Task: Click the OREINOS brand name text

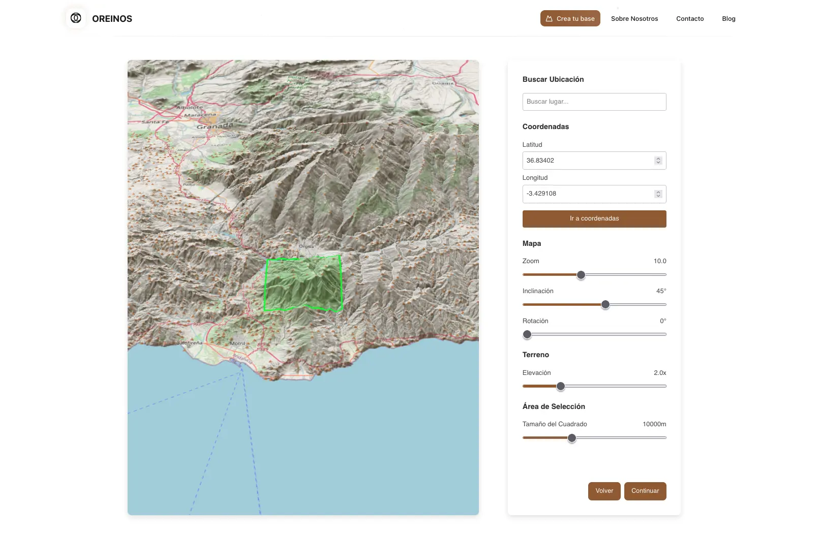Action: (112, 19)
